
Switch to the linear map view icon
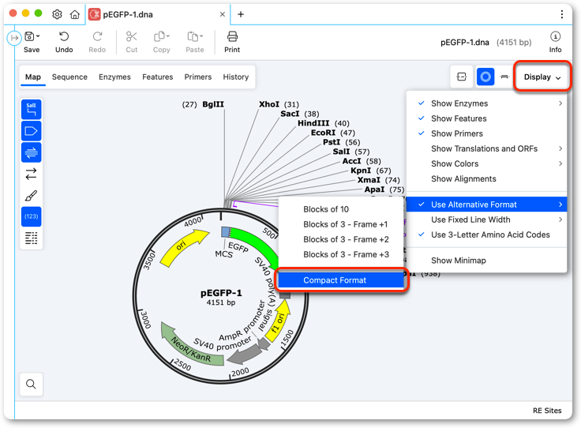click(504, 77)
